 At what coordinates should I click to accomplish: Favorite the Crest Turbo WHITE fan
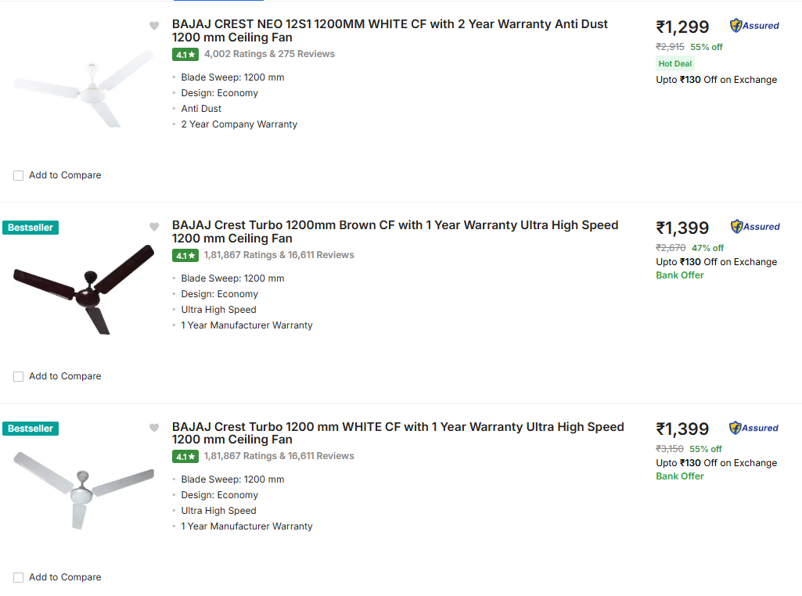(154, 428)
